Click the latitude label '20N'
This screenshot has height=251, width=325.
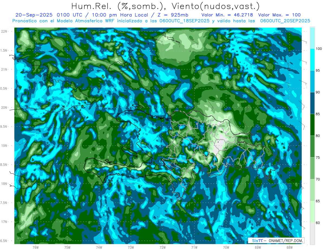coord(4,107)
